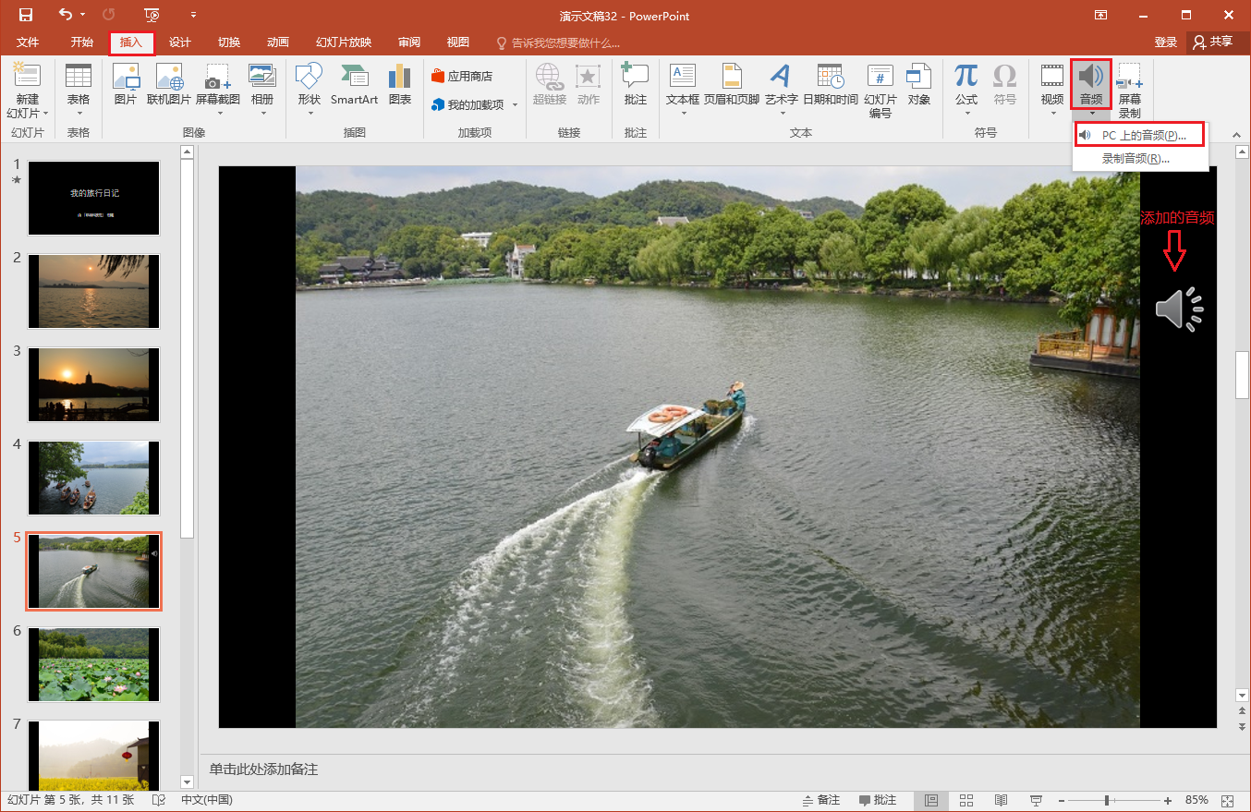The image size is (1251, 812).
Task: Add a 批注 comment from the ribbon
Action: 636,86
